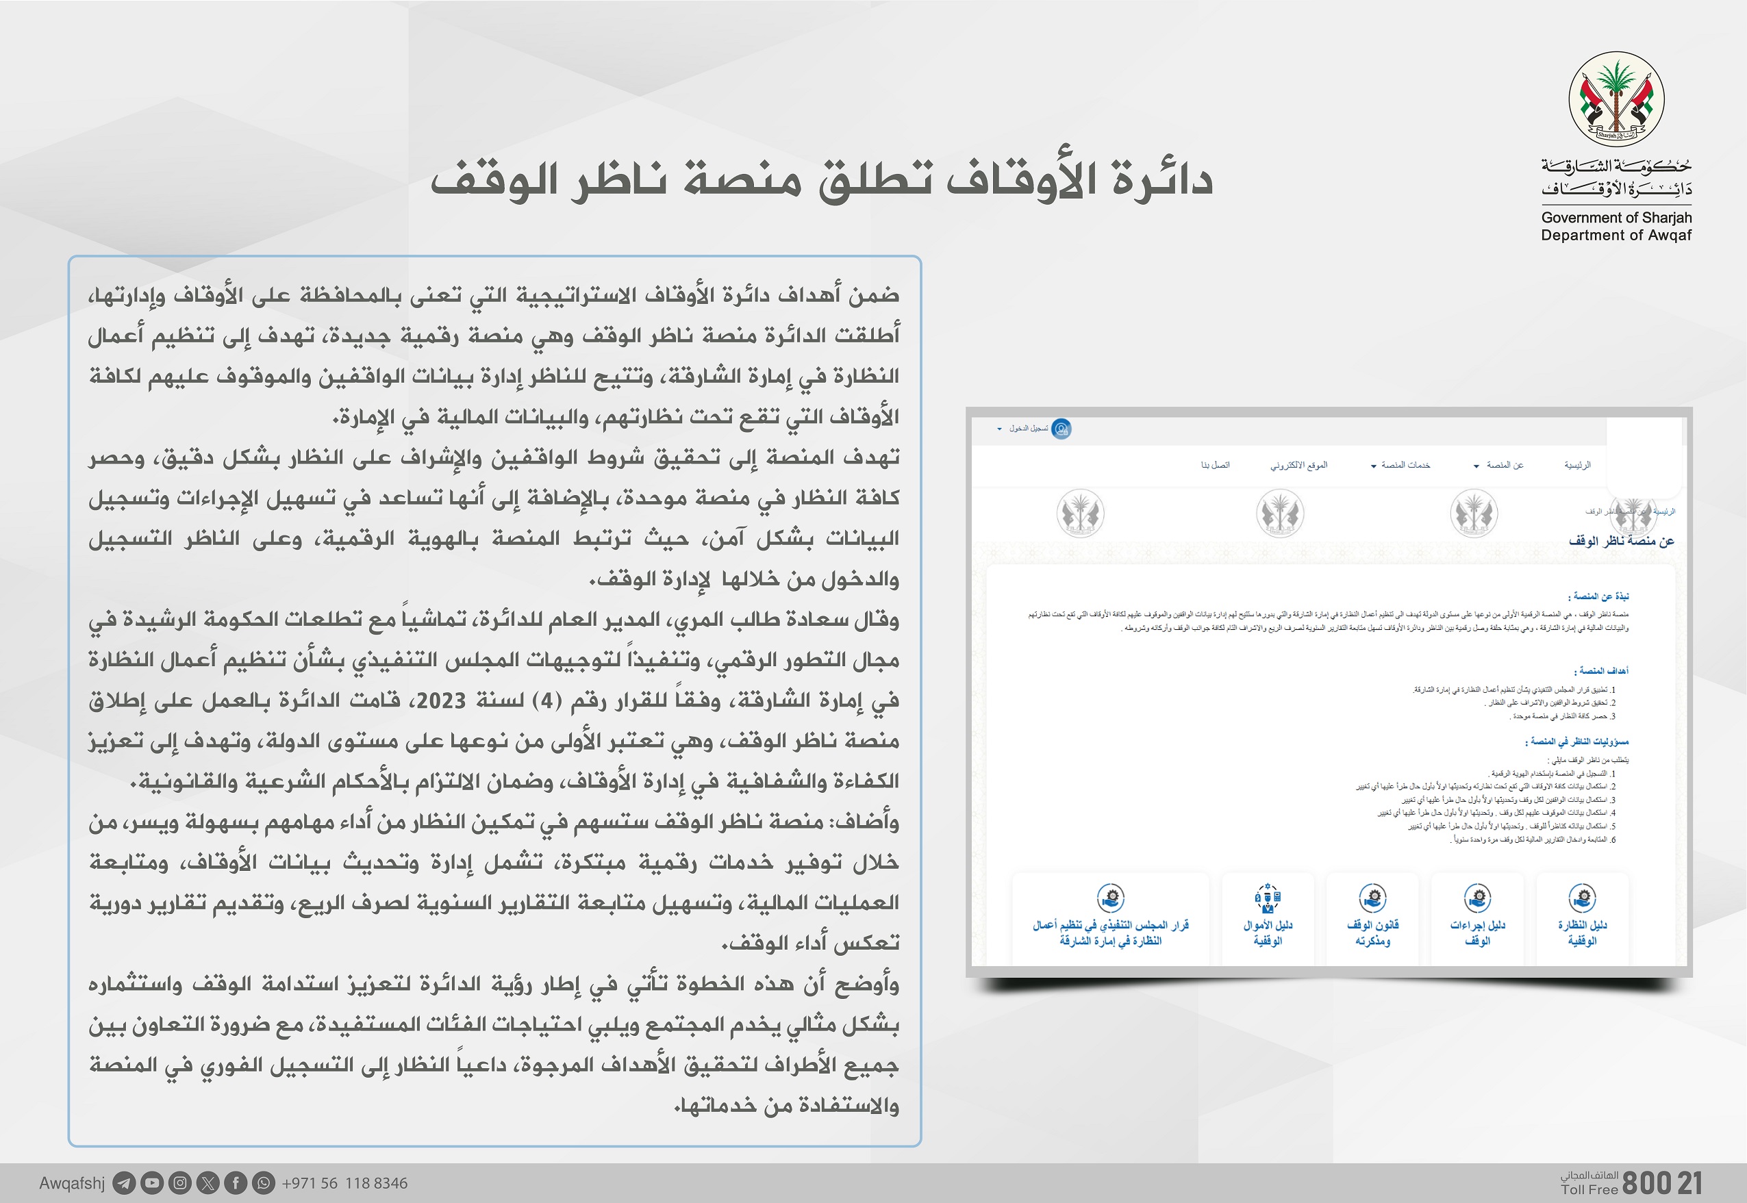1747x1203 pixels.
Task: Click the قانون الوقف ومذكرته card icon
Action: 1373,898
